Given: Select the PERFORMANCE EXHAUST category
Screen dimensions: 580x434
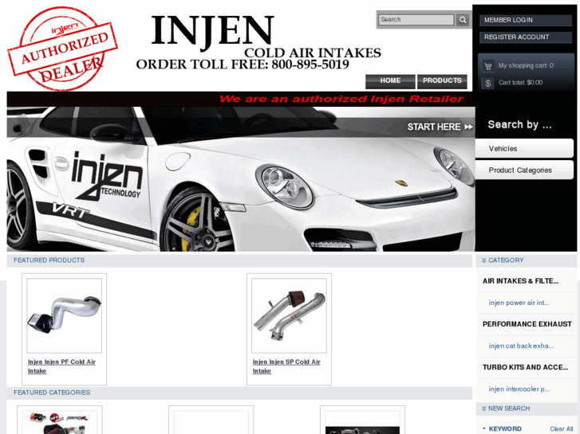Looking at the screenshot, I should 527,324.
